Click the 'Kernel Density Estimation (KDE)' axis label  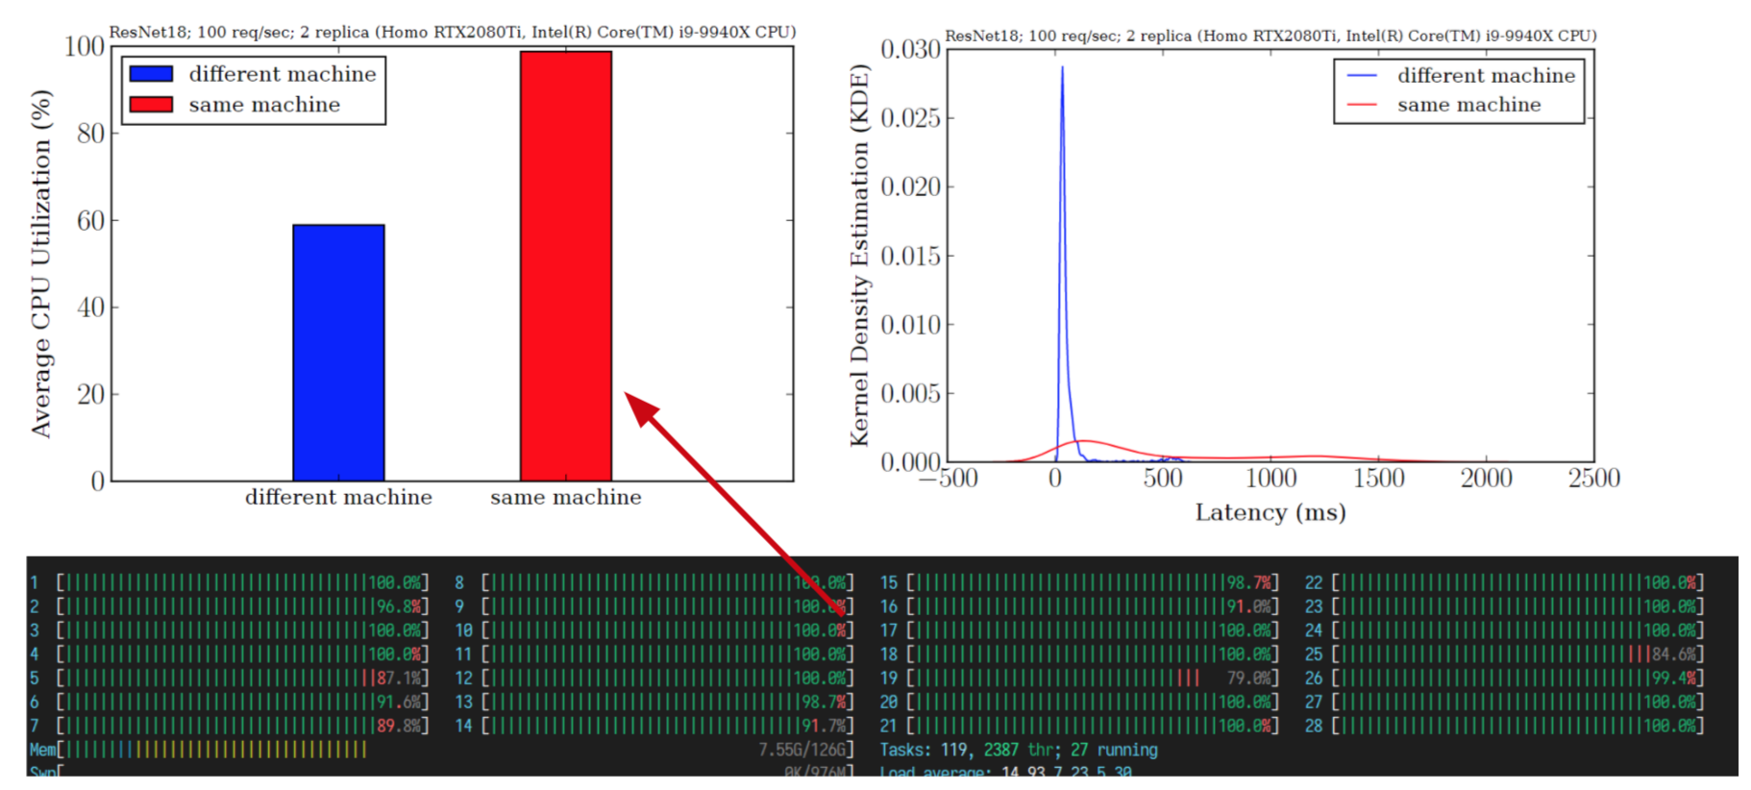859,255
